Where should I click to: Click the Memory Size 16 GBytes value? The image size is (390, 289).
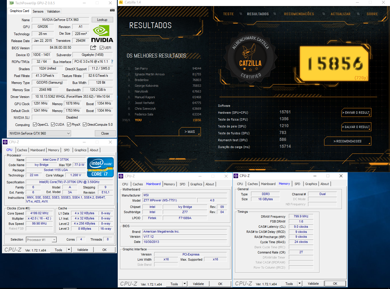(x=265, y=199)
